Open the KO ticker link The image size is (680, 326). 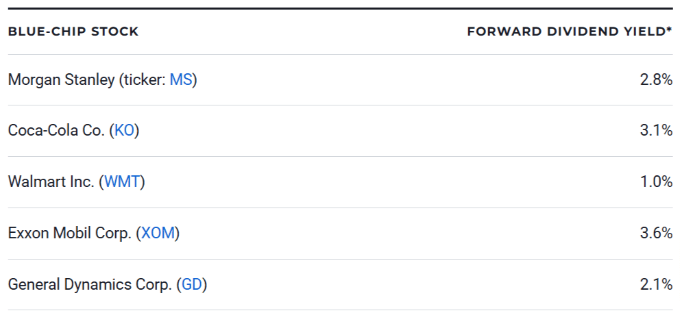point(124,130)
